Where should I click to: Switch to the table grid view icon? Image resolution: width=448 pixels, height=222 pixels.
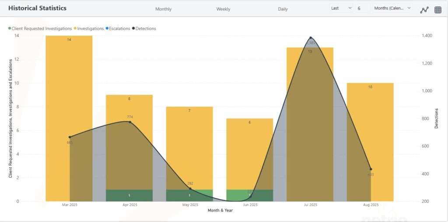point(437,10)
